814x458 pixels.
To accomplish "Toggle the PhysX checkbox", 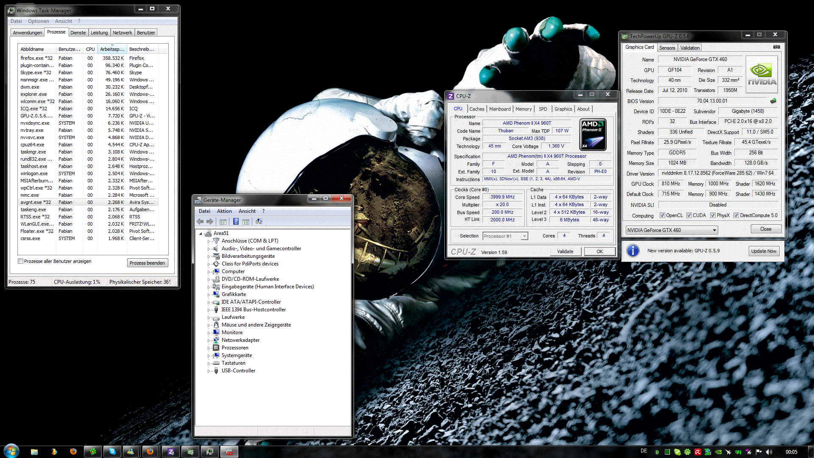I will point(713,215).
